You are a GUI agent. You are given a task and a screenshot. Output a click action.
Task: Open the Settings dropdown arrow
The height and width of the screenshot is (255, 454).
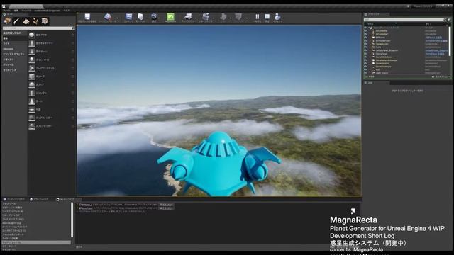[x=159, y=18]
